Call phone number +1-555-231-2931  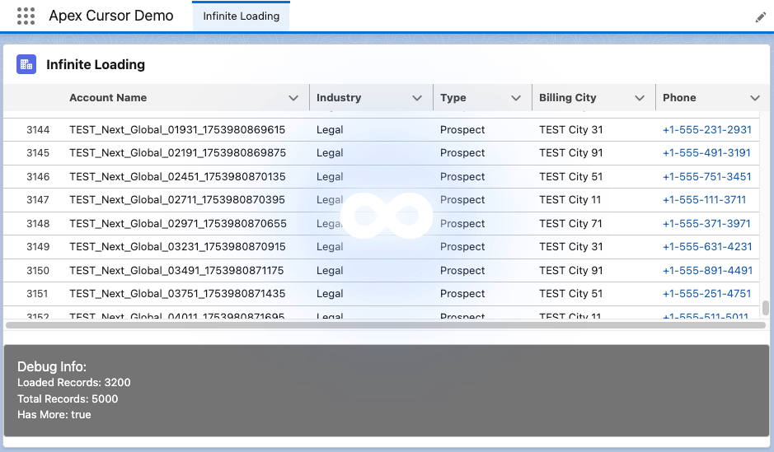click(x=706, y=130)
